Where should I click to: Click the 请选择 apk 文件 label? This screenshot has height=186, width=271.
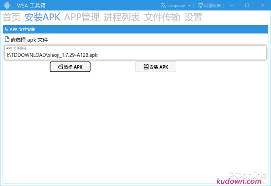[x=29, y=40]
